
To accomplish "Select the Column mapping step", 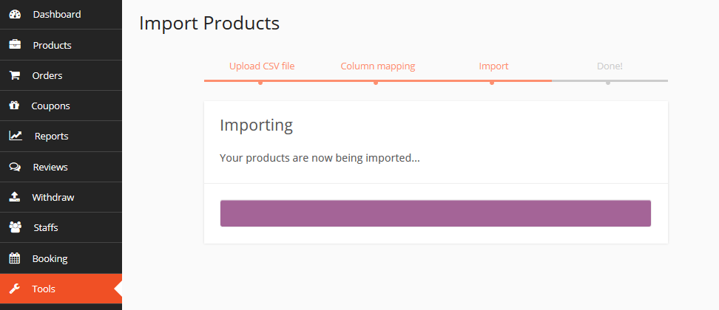I will (377, 66).
